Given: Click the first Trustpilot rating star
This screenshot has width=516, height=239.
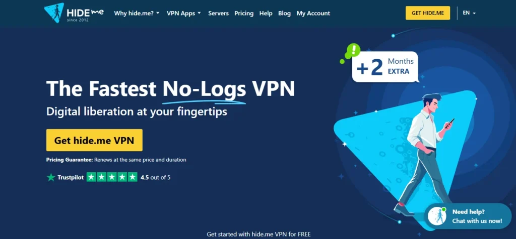Looking at the screenshot, I should click(92, 177).
